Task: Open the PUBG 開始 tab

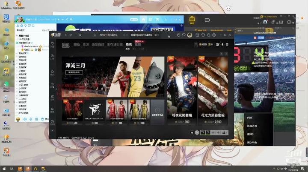Action: point(77,45)
